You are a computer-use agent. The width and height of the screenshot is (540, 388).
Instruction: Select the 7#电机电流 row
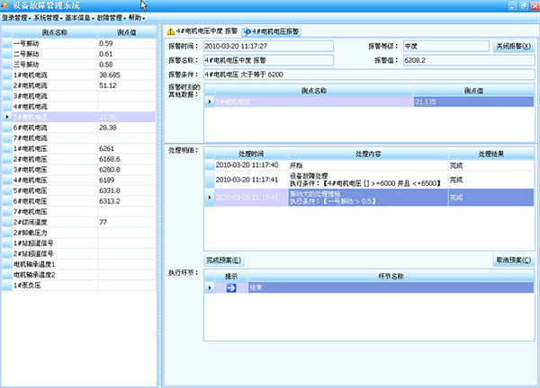coord(79,138)
